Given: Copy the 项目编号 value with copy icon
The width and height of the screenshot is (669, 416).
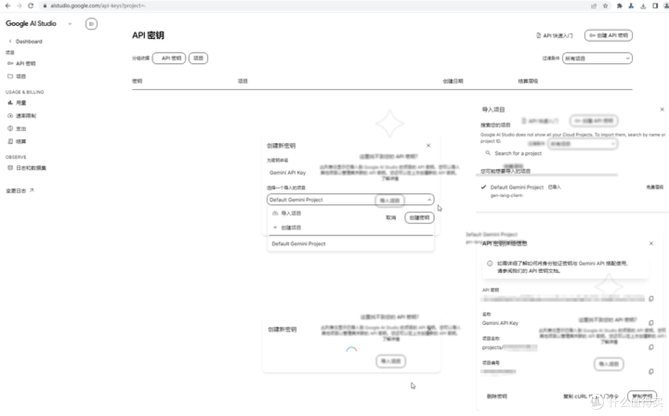Looking at the screenshot, I should point(651,371).
